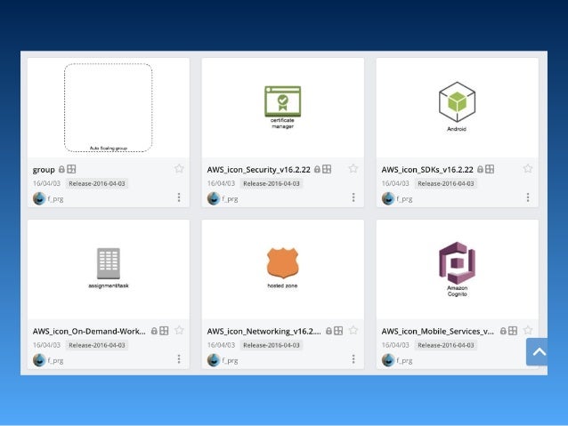This screenshot has width=568, height=426.
Task: Click f_prg author name on Networking card
Action: coord(230,360)
